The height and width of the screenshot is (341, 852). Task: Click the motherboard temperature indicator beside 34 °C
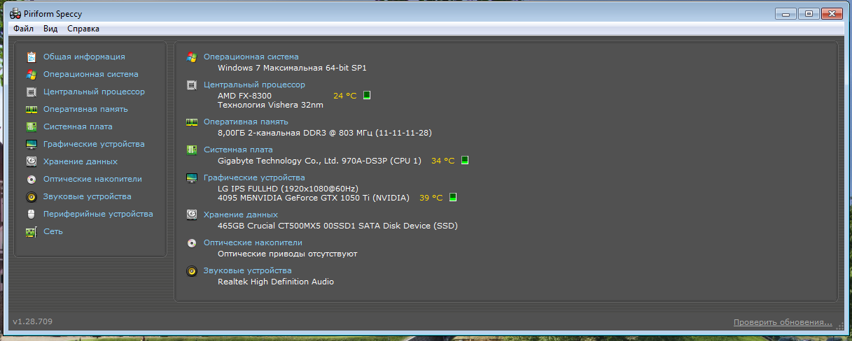pyautogui.click(x=465, y=160)
